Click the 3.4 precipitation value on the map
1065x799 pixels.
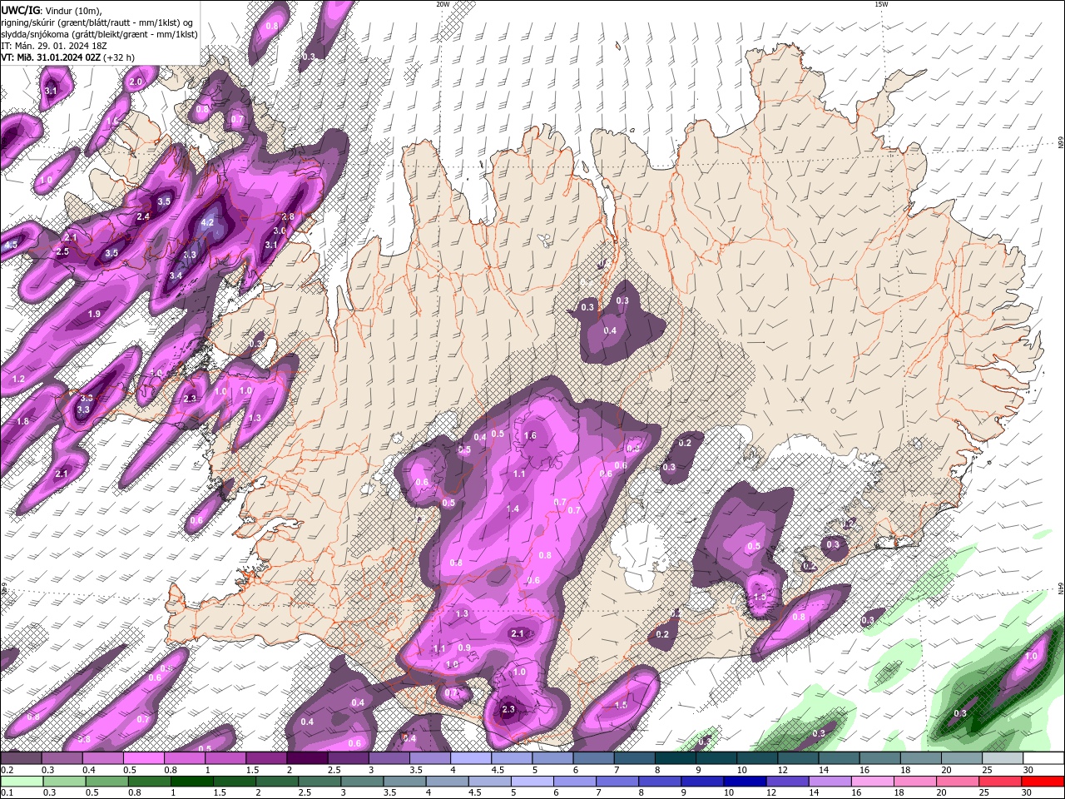point(176,275)
